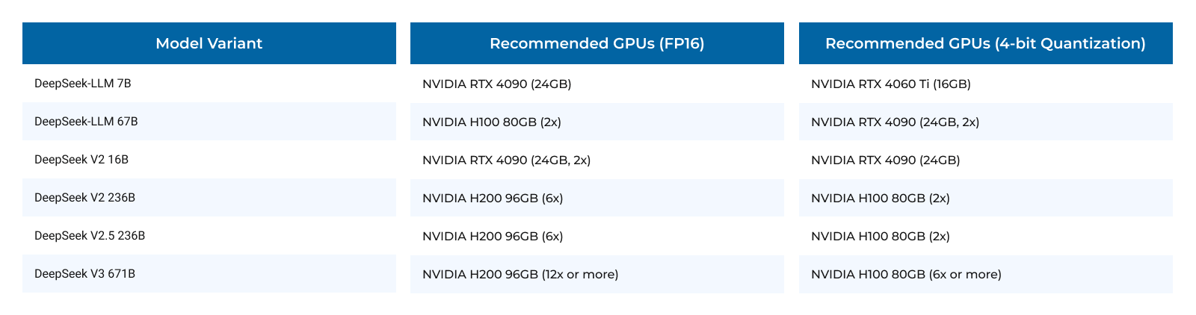Select the DeepSeek-LLM 67B cell
This screenshot has width=1196, height=315.
point(86,122)
